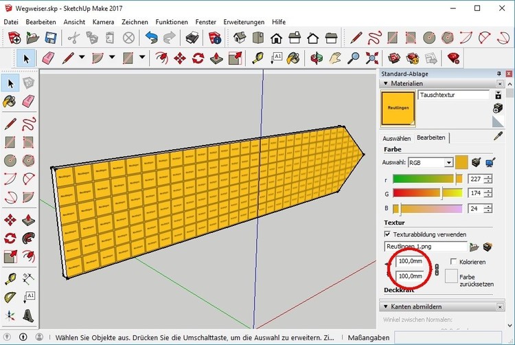Switch to the Auswählen tab
Image resolution: width=515 pixels, height=345 pixels.
point(396,139)
